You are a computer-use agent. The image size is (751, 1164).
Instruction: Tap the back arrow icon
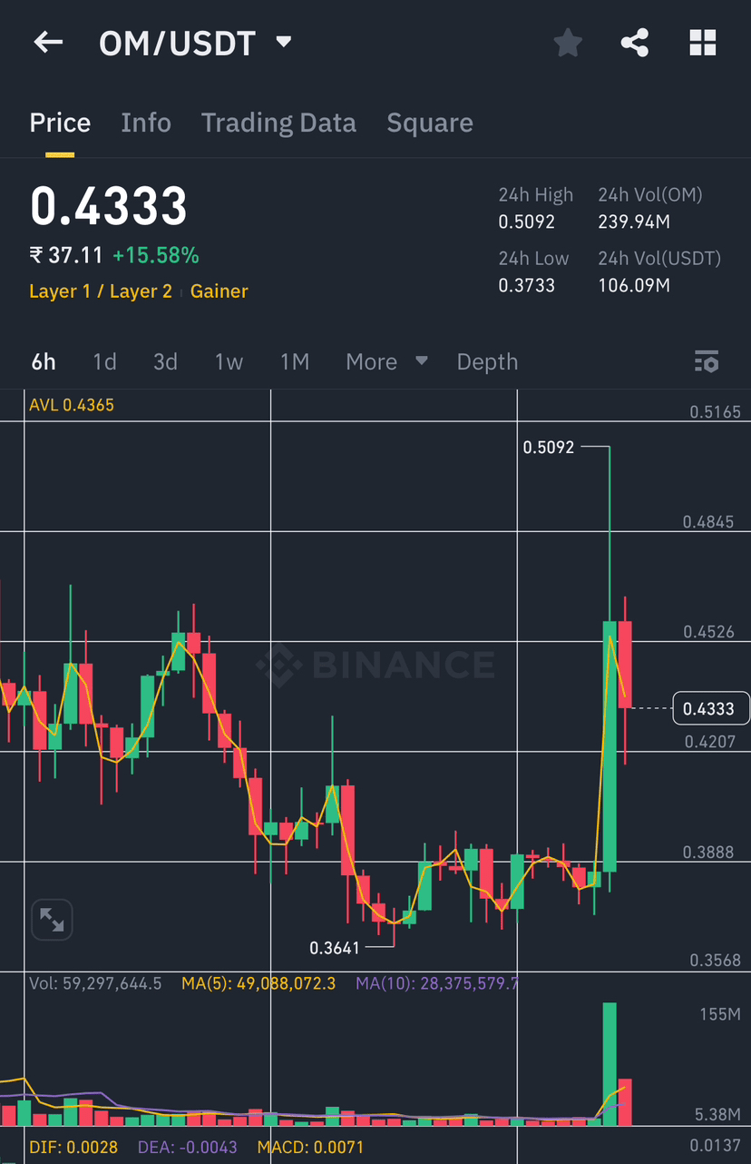point(48,43)
